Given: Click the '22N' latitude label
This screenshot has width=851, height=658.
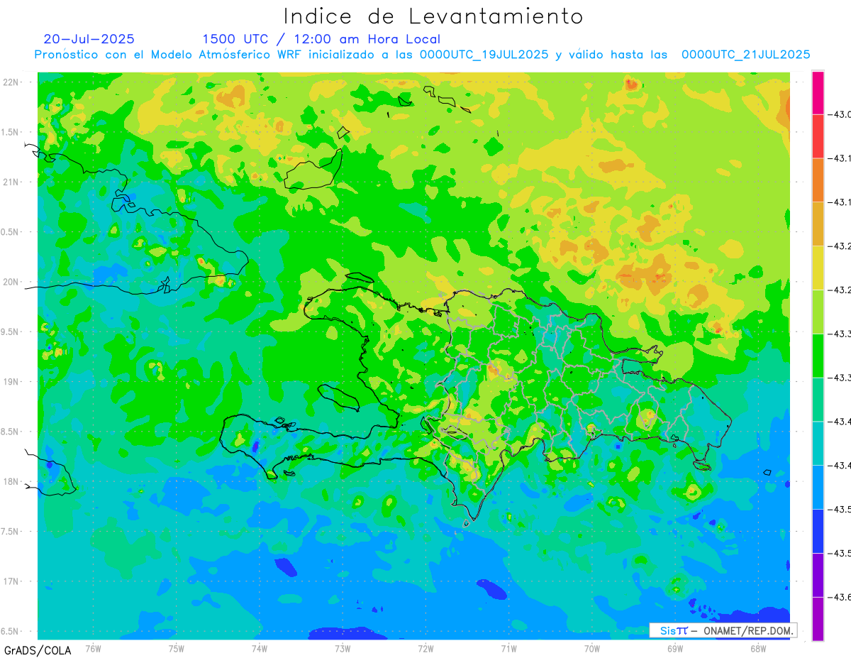Looking at the screenshot, I should click(12, 82).
